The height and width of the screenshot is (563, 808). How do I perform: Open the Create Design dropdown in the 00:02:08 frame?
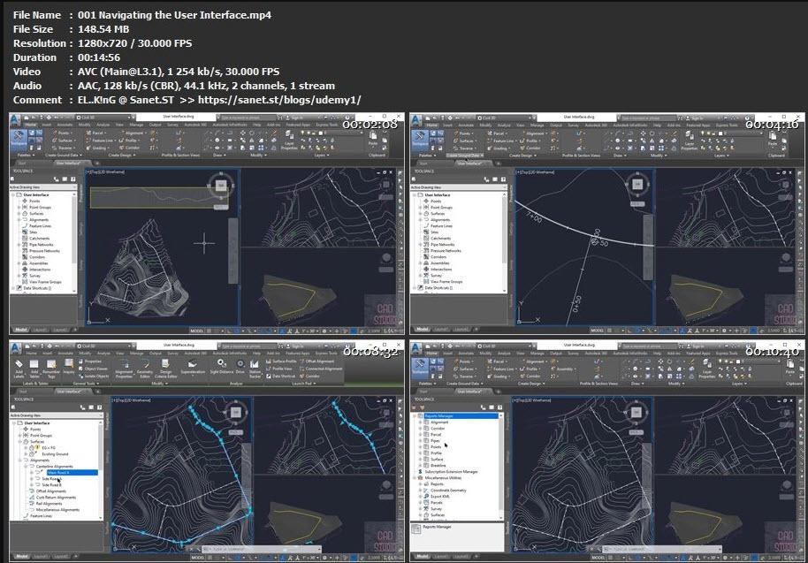click(121, 155)
